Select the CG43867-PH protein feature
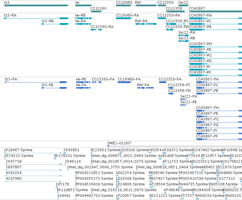Image resolution: width=242 pixels, height=200 pixels. (x=219, y=111)
